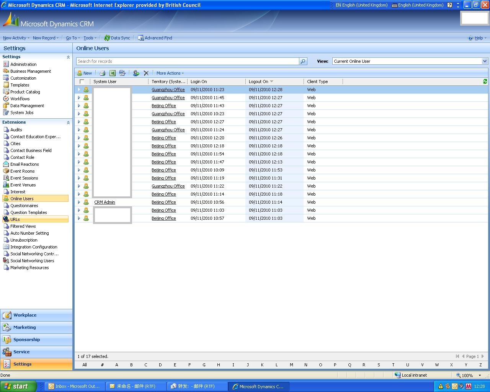The width and height of the screenshot is (490, 392).
Task: Open Questionnaires in sidebar
Action: 24,206
